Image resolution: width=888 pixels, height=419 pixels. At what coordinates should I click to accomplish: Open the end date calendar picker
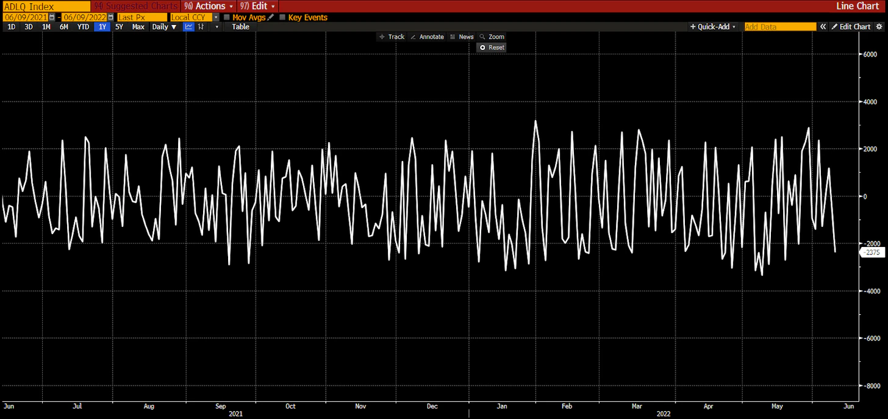click(x=110, y=18)
